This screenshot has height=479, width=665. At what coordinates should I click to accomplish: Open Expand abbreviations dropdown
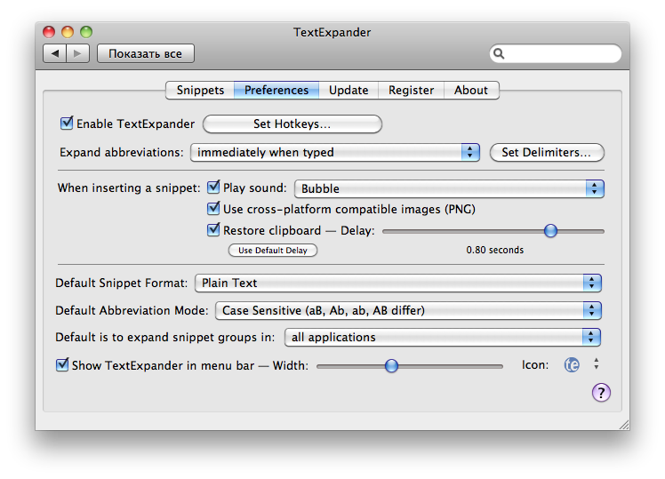tap(335, 153)
